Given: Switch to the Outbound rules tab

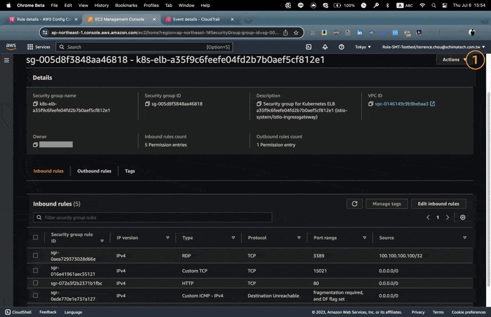Looking at the screenshot, I should click(94, 171).
